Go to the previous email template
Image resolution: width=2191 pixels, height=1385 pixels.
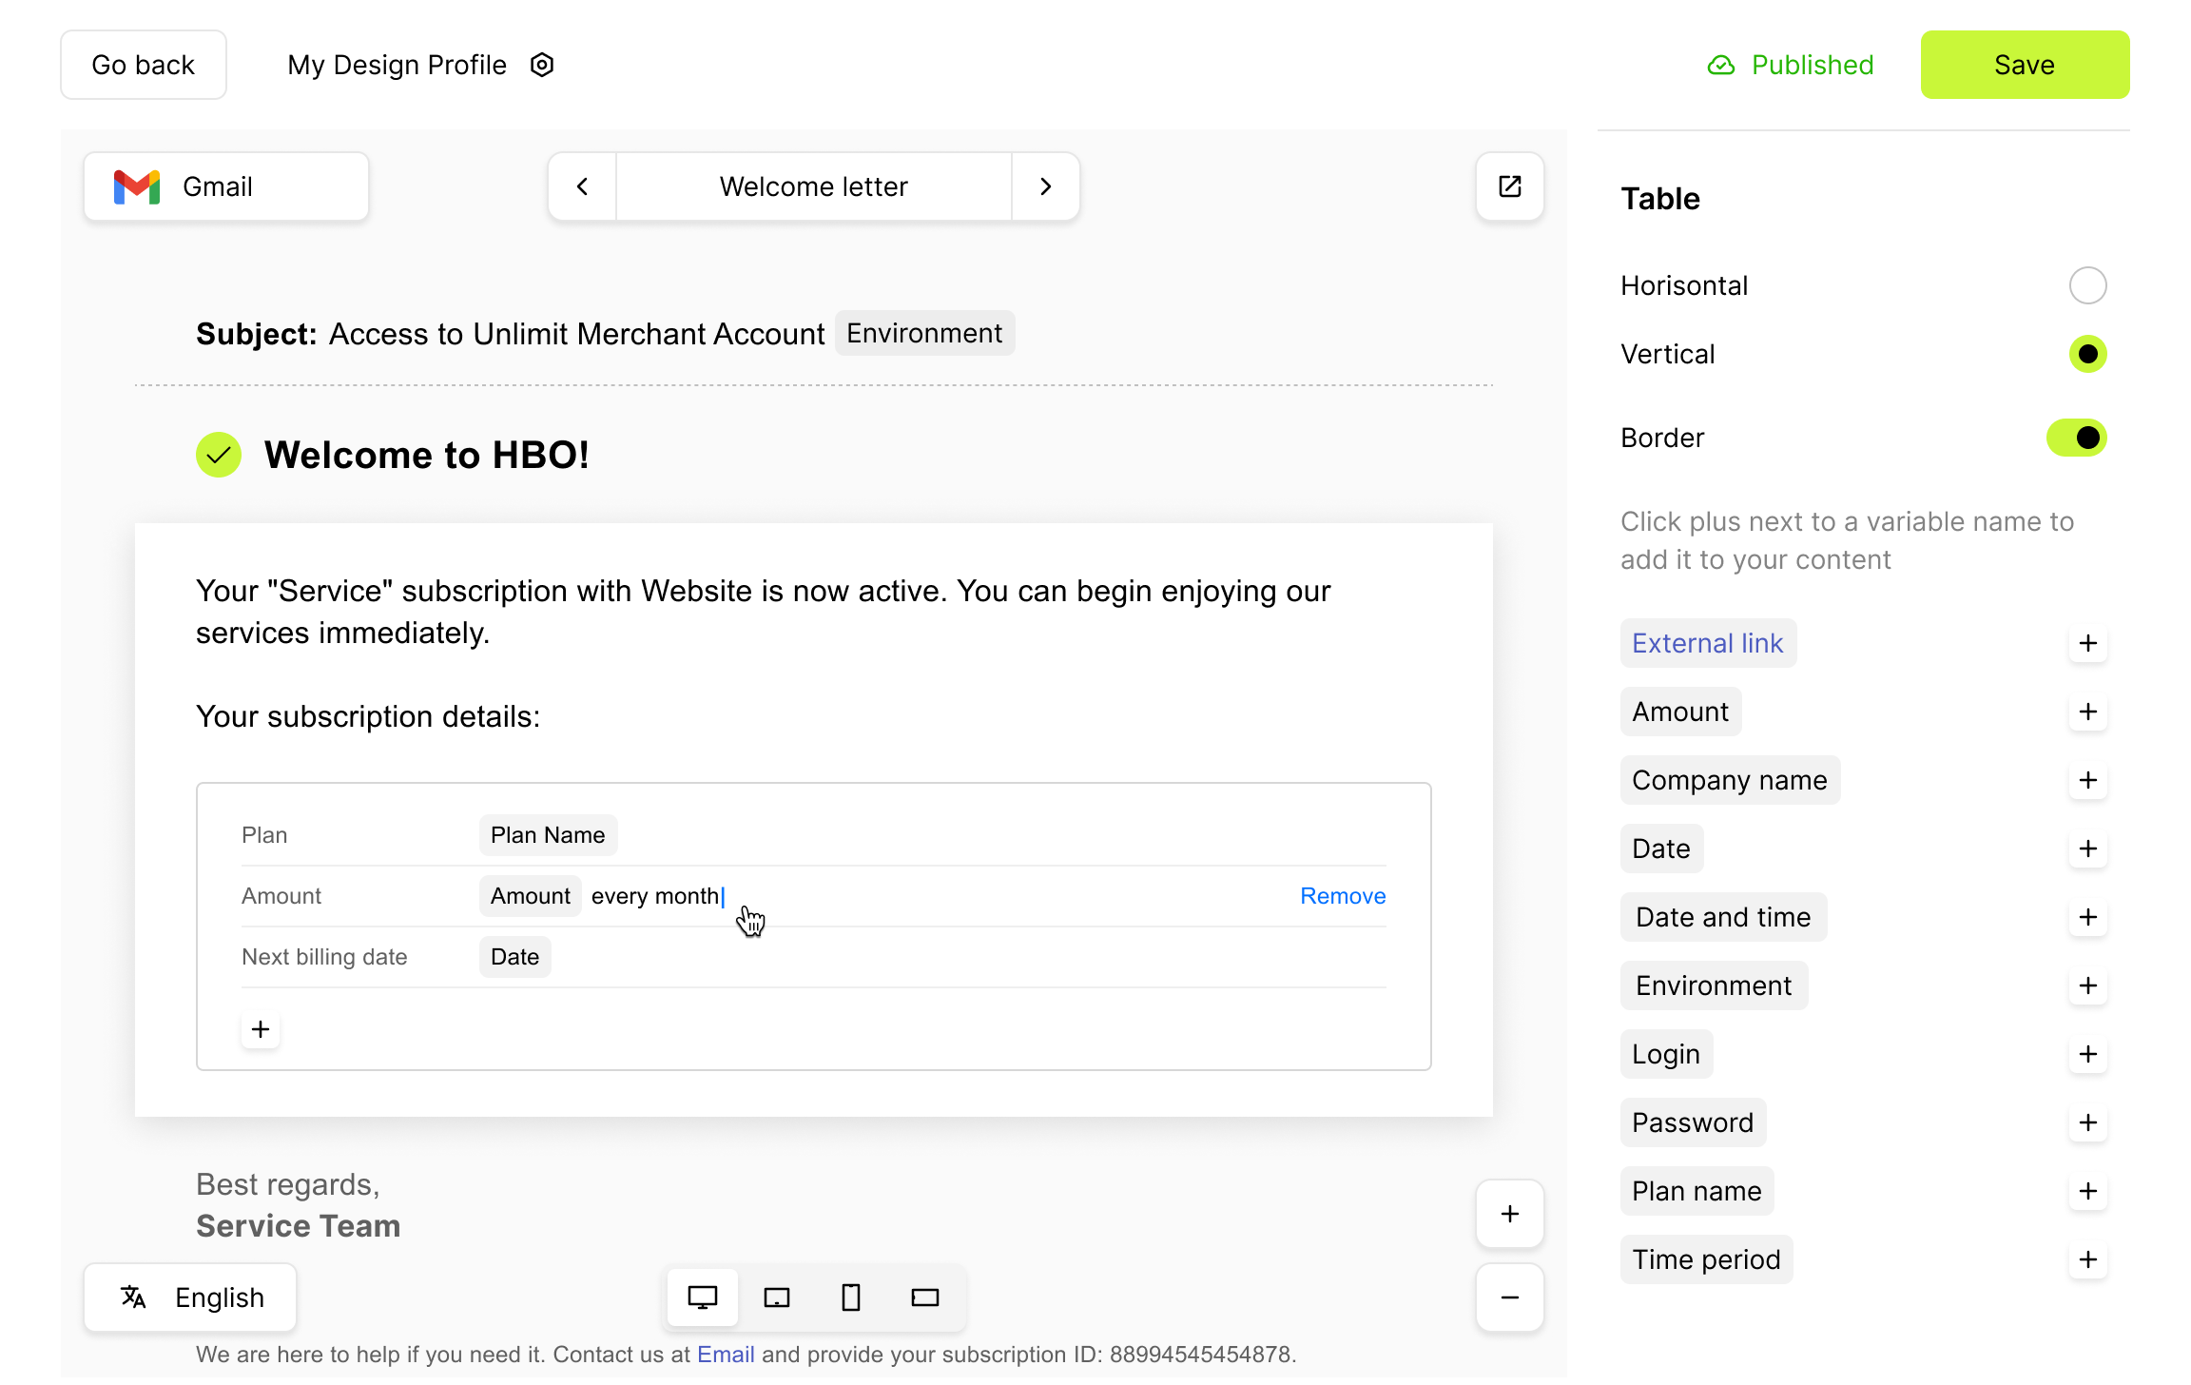[583, 186]
